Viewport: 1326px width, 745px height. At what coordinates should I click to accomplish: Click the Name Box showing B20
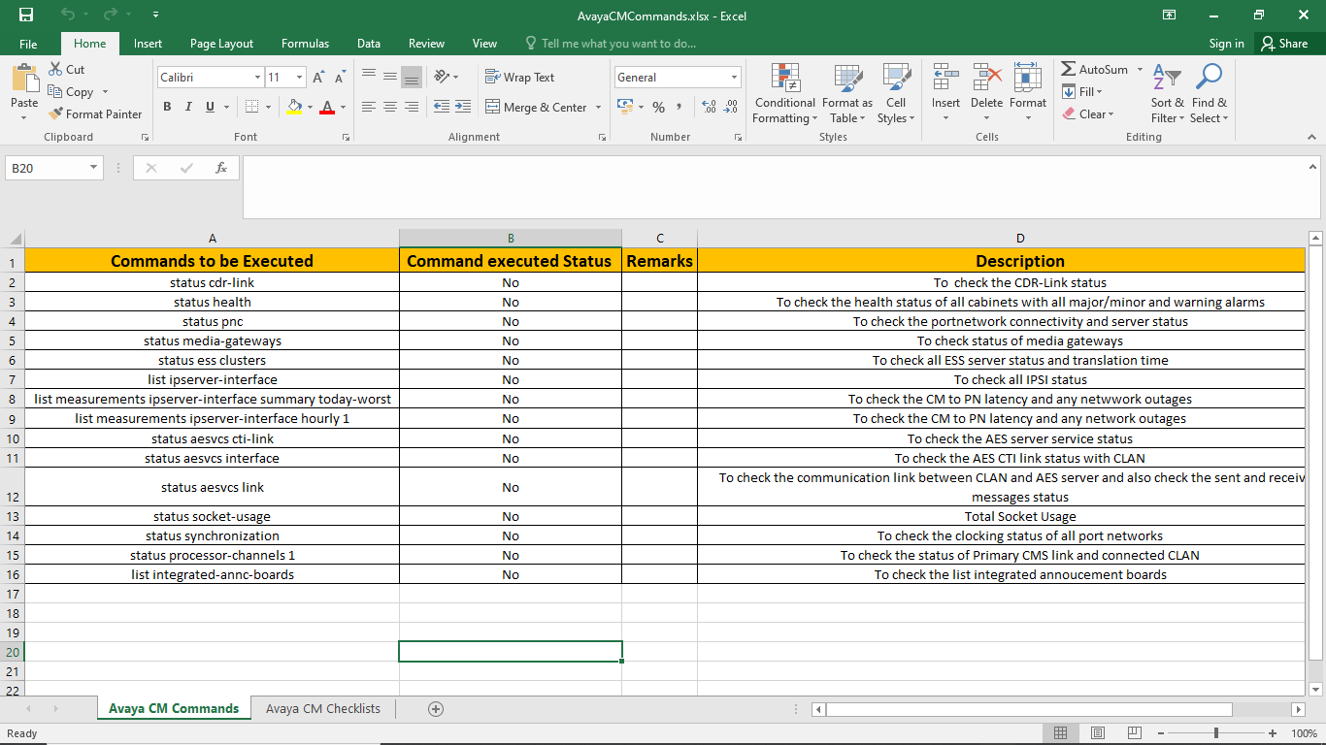[54, 168]
